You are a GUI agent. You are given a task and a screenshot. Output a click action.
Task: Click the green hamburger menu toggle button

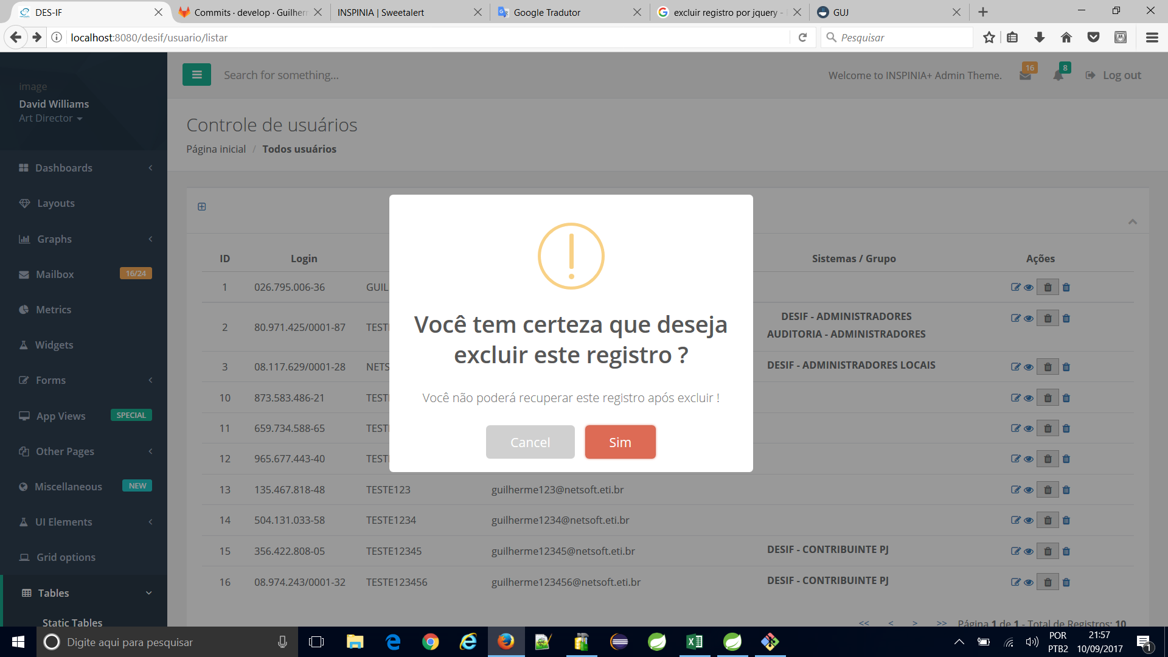point(196,75)
